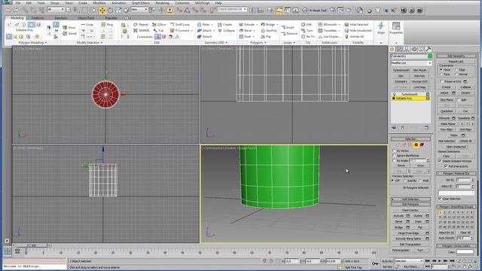Collapse the Soft Selection rollout

coord(410,199)
